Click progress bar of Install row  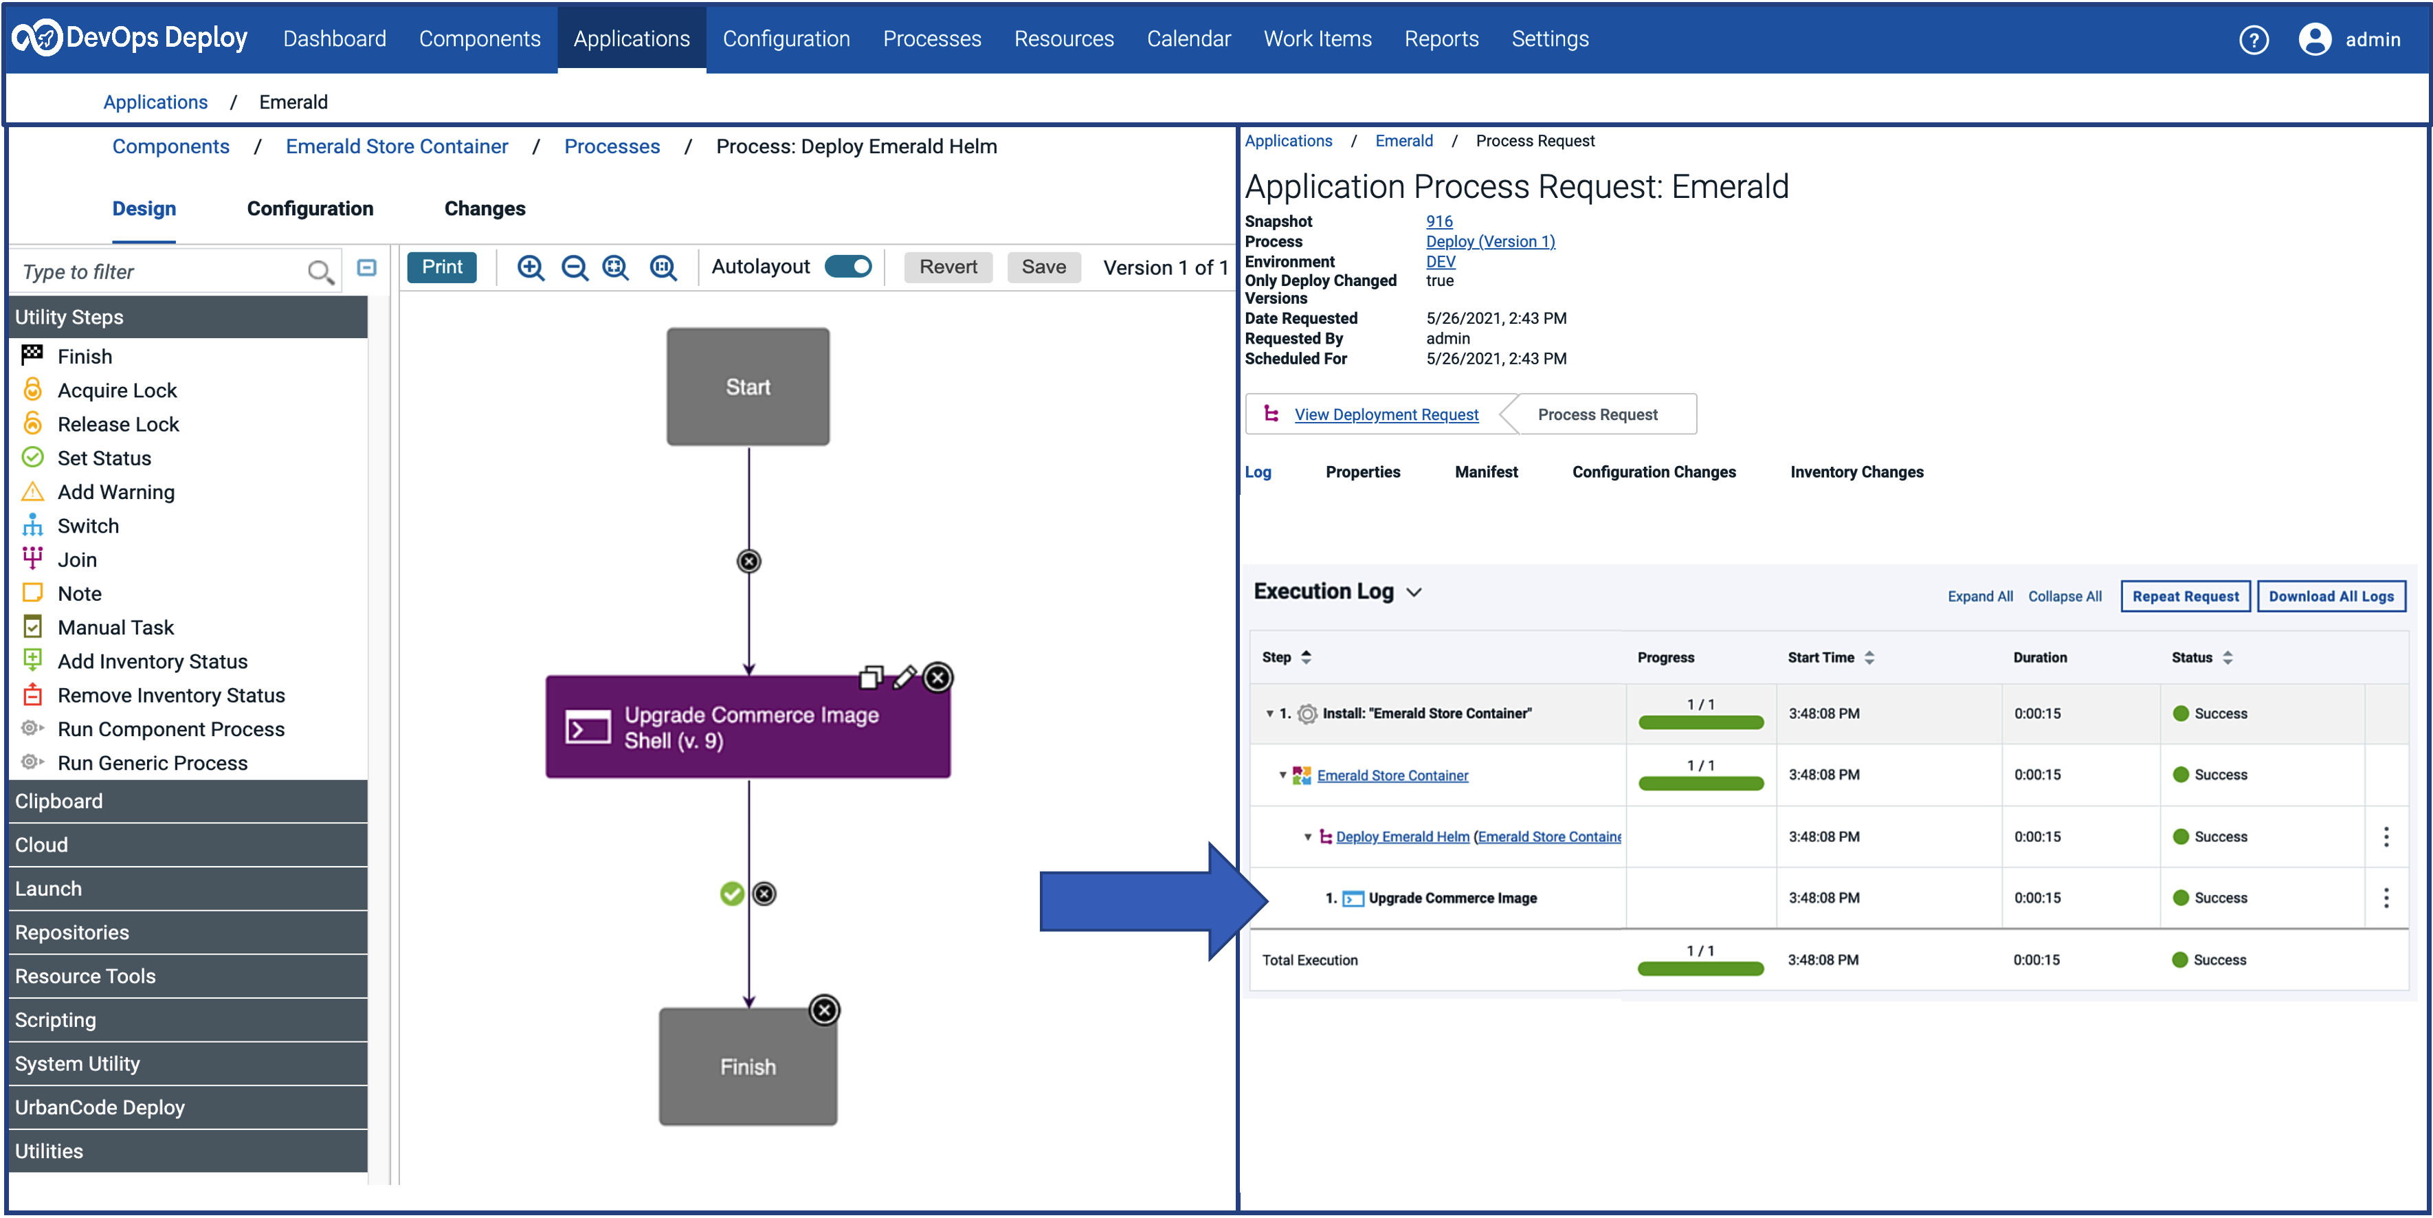(1700, 723)
